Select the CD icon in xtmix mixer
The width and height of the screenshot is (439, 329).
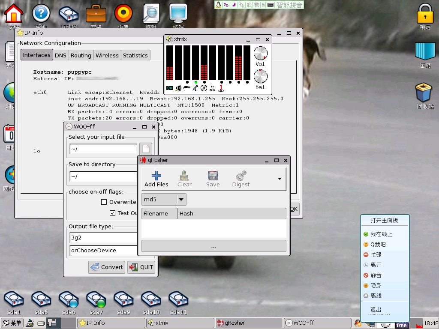204,88
